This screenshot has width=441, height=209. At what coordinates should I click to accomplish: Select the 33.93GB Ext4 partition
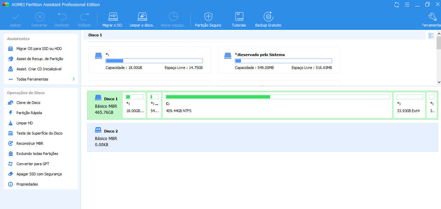[x=409, y=105]
